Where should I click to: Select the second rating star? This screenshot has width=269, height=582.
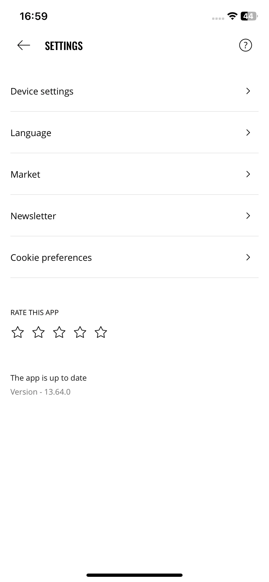click(38, 332)
